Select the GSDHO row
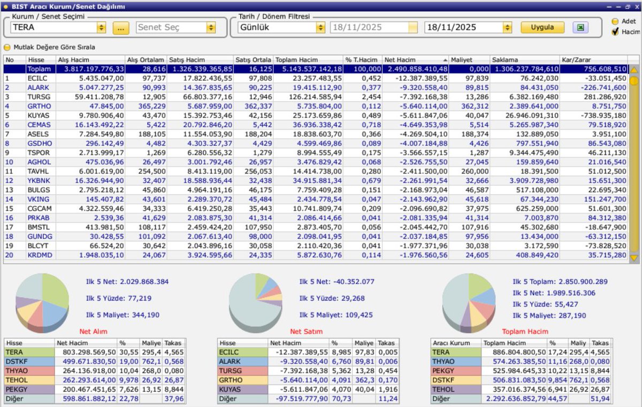The image size is (642, 407). click(316, 143)
